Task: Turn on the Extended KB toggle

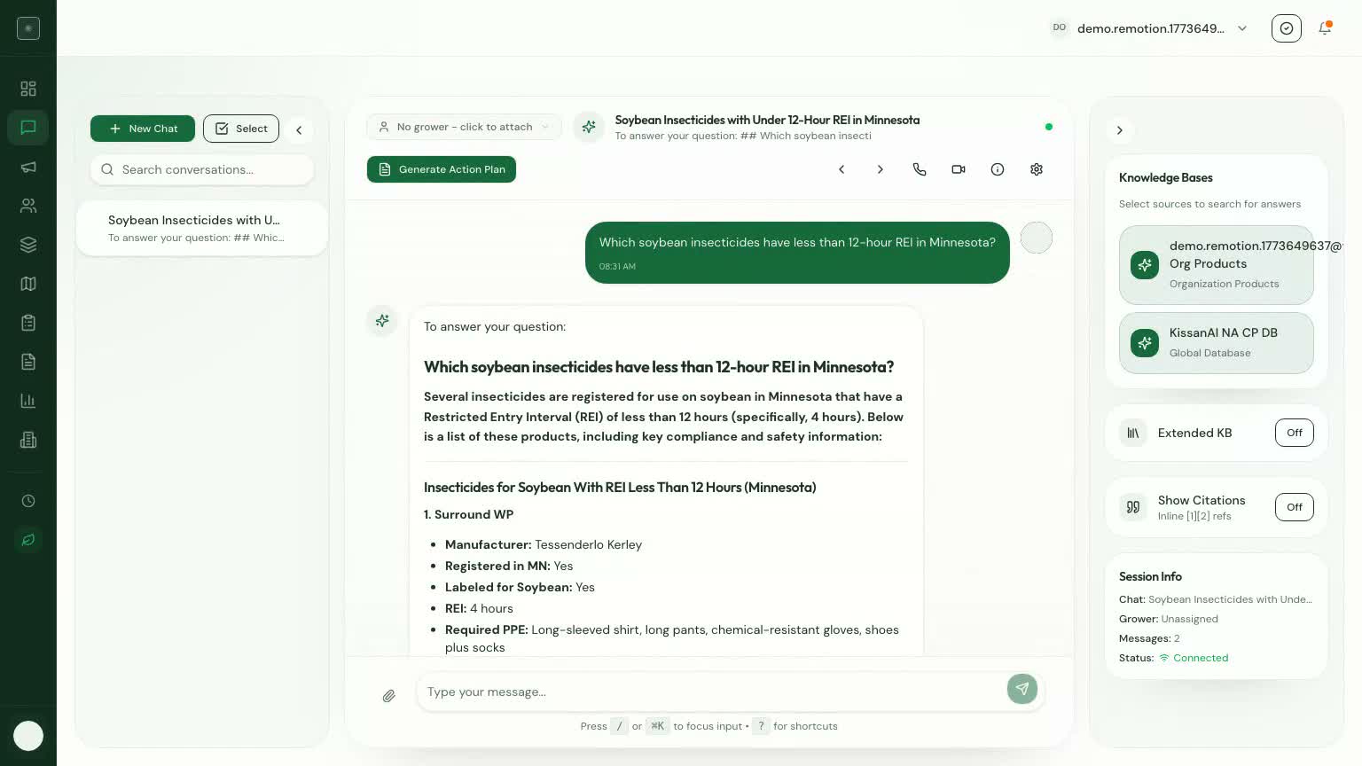Action: click(1294, 433)
